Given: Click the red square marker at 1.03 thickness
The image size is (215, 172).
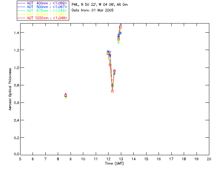Looking at the screenshot, I should coord(110,65).
